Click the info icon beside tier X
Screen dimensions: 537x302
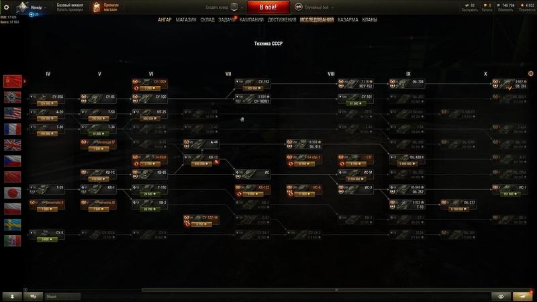click(530, 74)
